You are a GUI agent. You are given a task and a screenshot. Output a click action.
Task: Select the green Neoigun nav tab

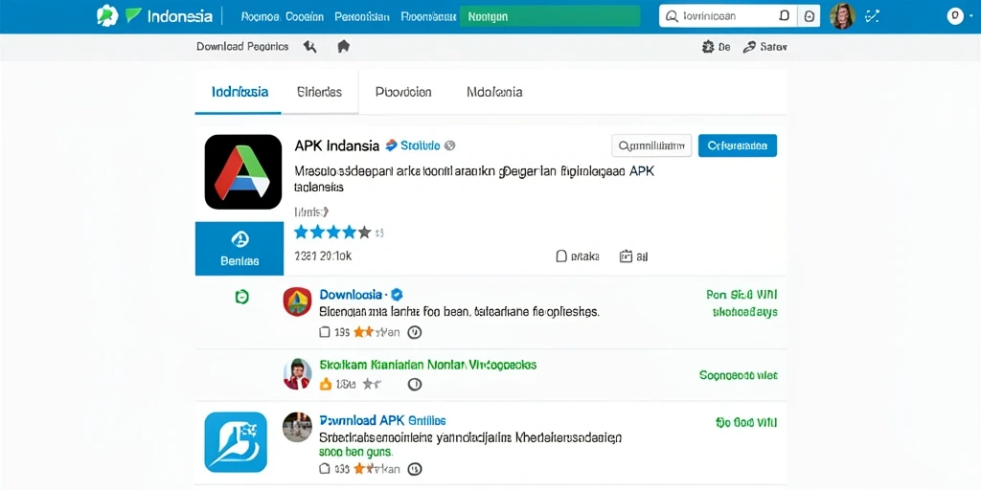click(550, 16)
